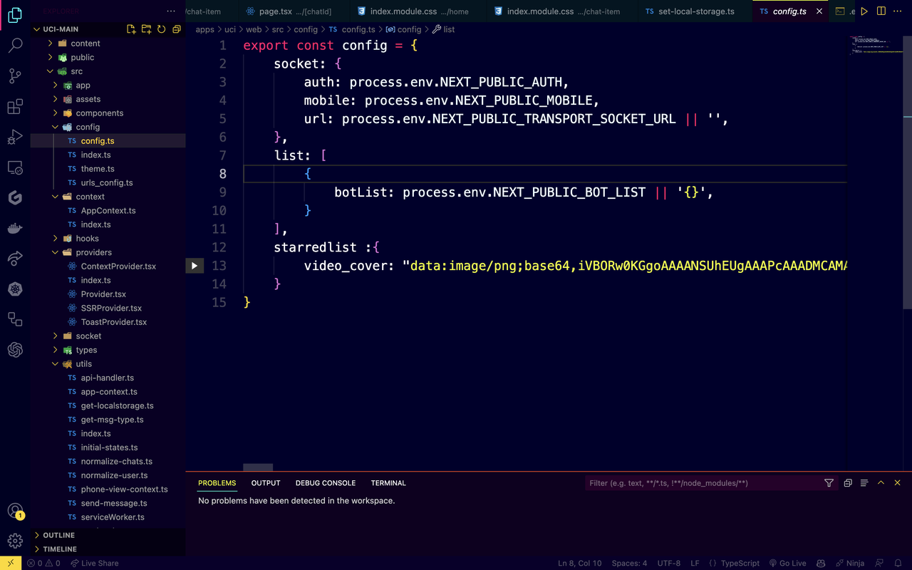Click Live Share in status bar
This screenshot has height=570, width=912.
click(x=93, y=563)
